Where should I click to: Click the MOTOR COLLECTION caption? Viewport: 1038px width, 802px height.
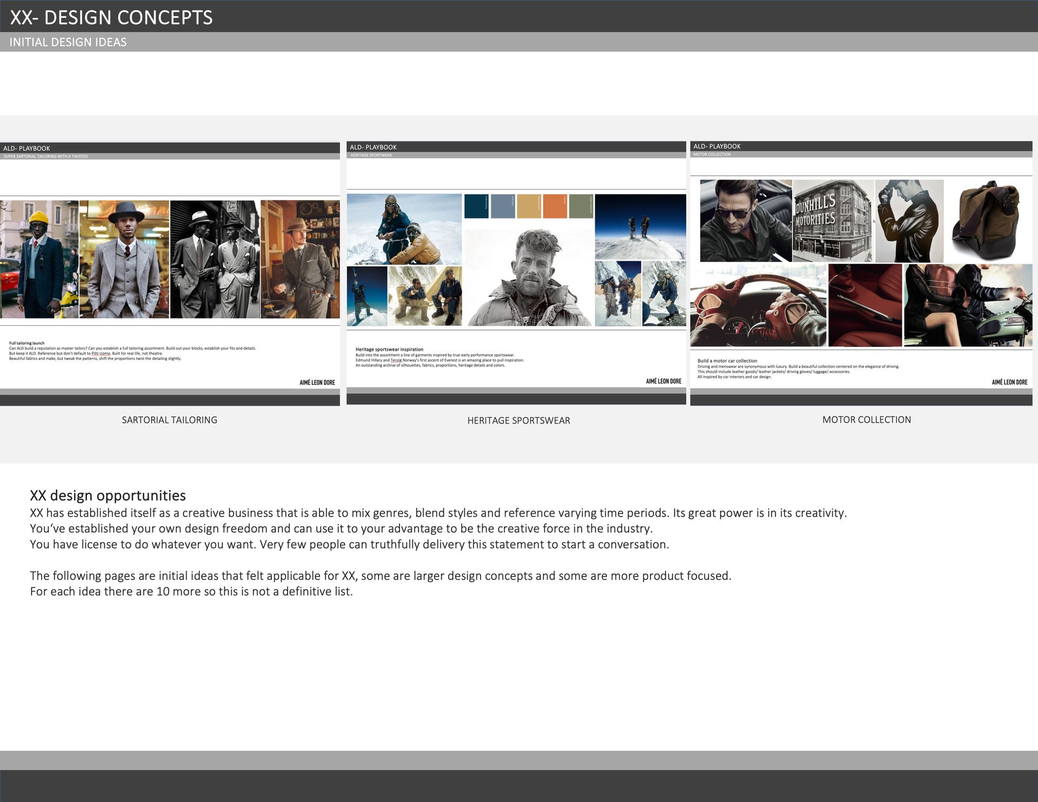[866, 420]
